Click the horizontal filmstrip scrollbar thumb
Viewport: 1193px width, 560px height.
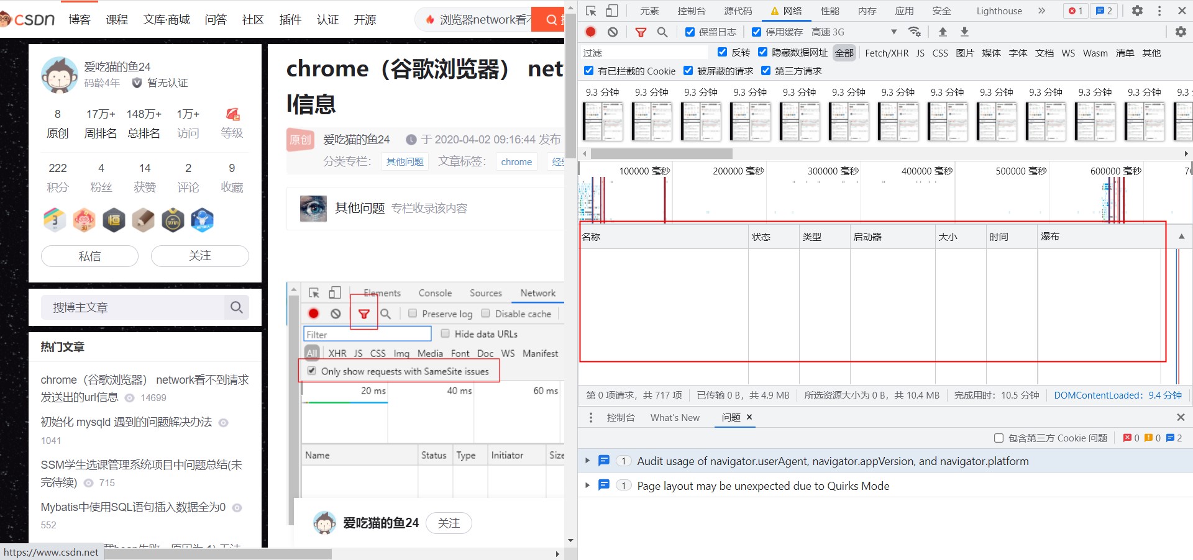662,153
